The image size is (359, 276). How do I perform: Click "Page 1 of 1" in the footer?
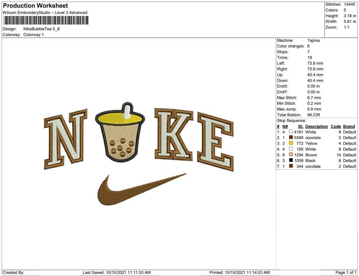346,272
